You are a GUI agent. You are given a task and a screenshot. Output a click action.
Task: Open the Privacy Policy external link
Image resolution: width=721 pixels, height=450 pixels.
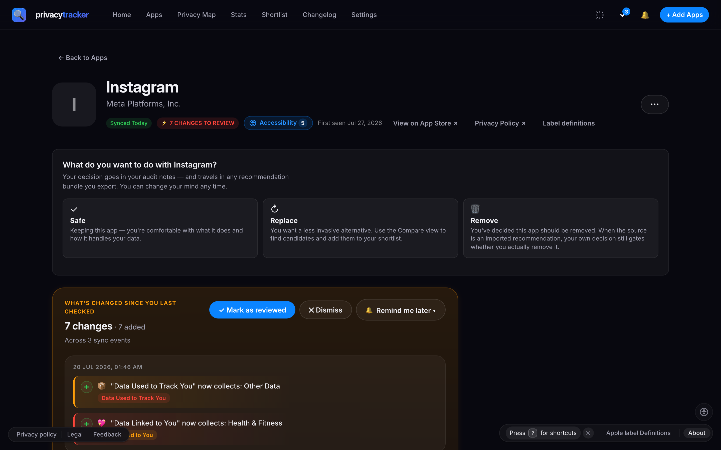tap(500, 123)
